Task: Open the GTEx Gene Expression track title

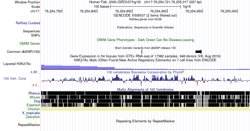Action: pyautogui.click(x=145, y=56)
